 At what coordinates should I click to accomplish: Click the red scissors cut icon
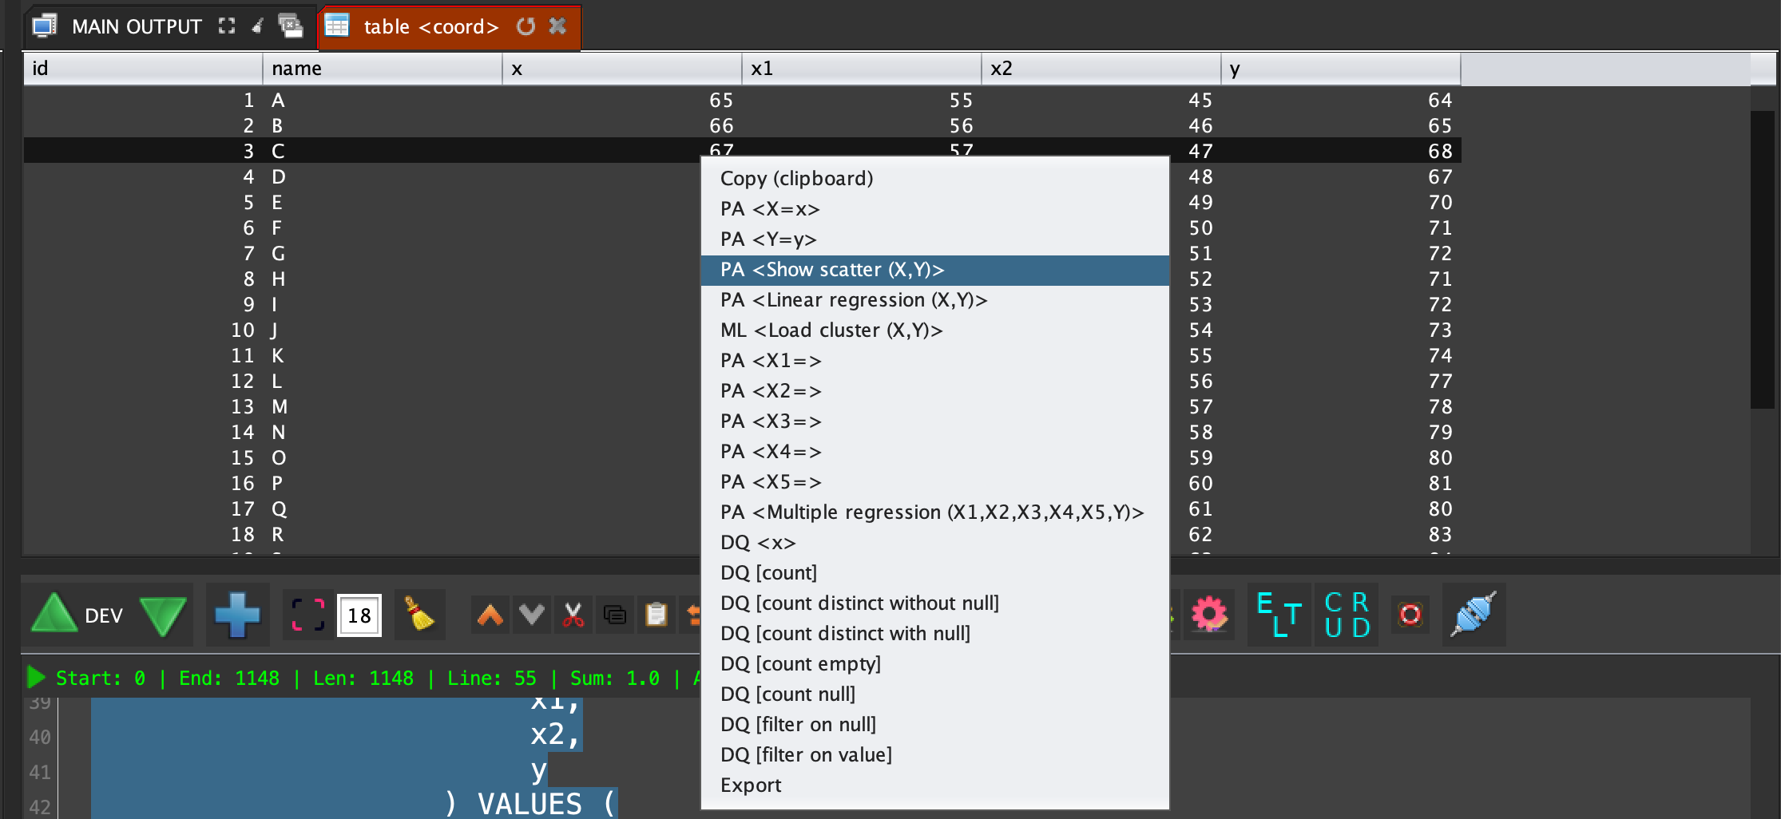pyautogui.click(x=573, y=615)
